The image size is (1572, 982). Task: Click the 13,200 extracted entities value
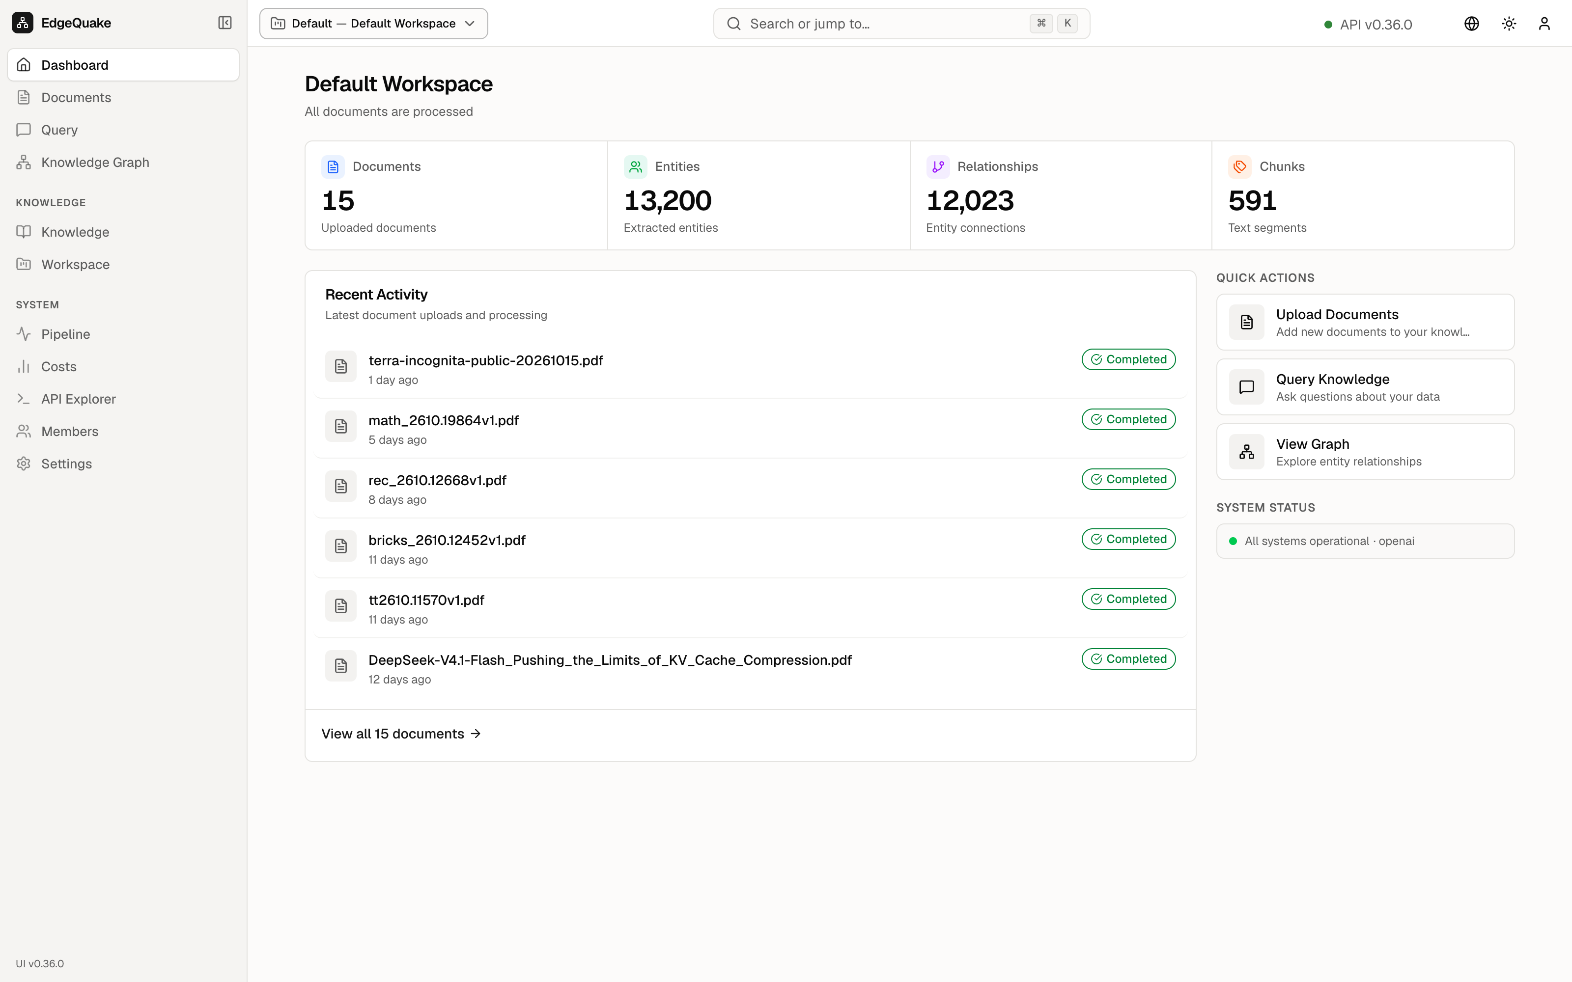click(668, 201)
